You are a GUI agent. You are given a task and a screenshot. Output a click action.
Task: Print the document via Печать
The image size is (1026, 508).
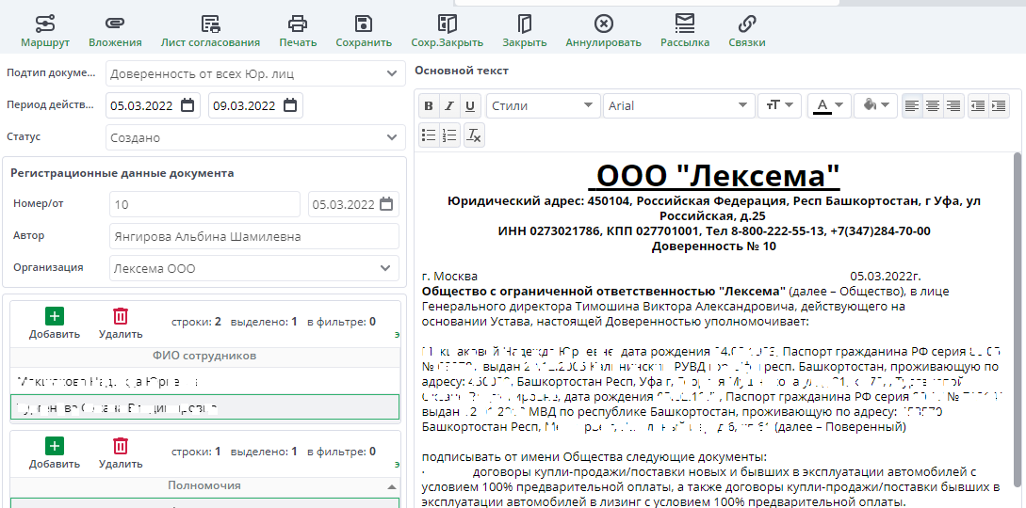[x=298, y=31]
